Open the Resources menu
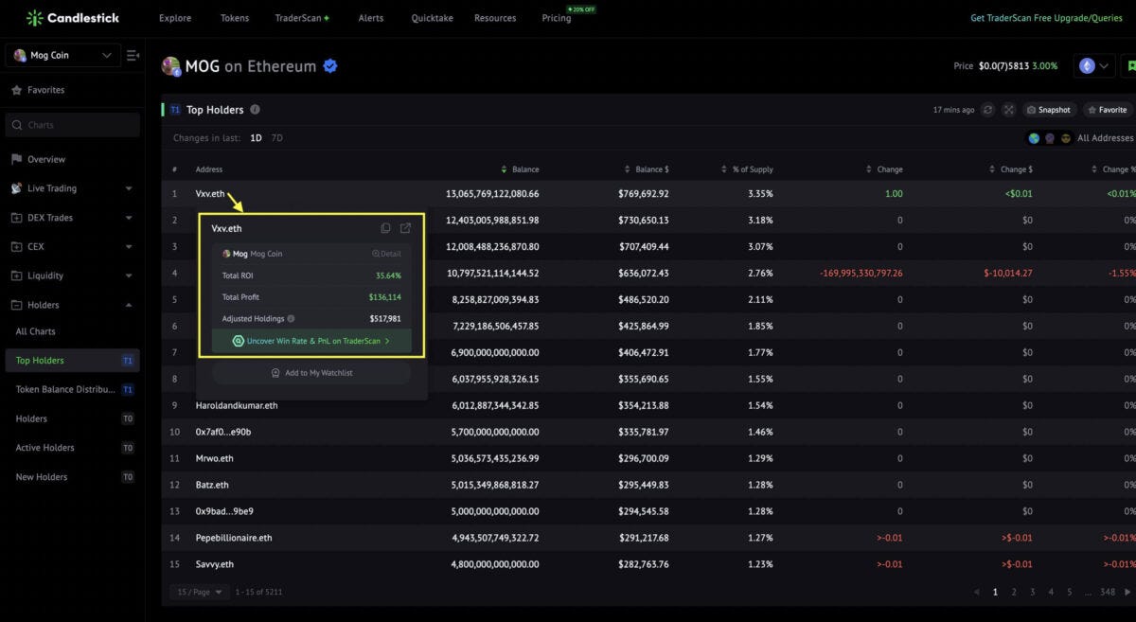The image size is (1136, 622). click(494, 17)
